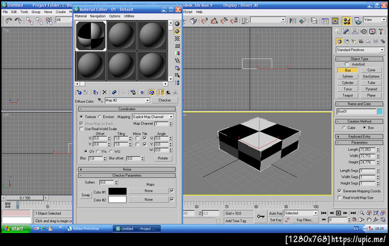The width and height of the screenshot is (389, 246).
Task: Click the Checker map type button
Action: tap(165, 100)
